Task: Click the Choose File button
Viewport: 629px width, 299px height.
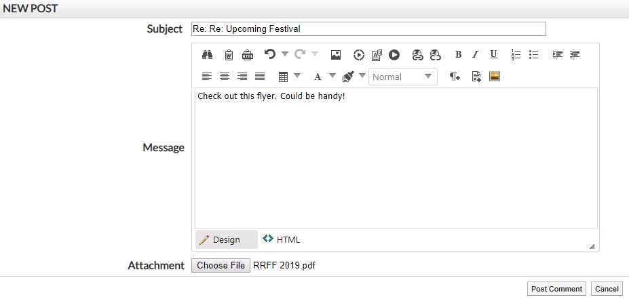Action: pos(221,266)
